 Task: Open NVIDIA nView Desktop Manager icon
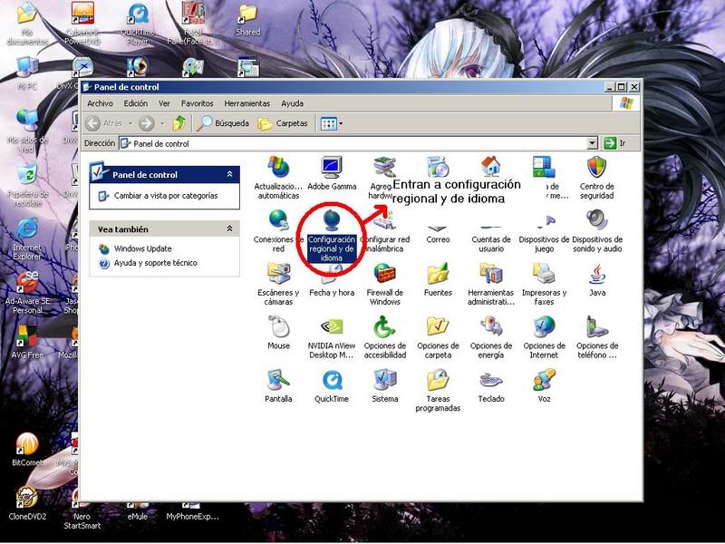tap(332, 337)
